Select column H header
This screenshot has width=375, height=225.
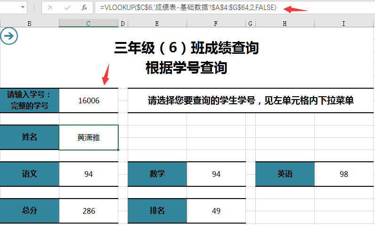tap(285, 24)
